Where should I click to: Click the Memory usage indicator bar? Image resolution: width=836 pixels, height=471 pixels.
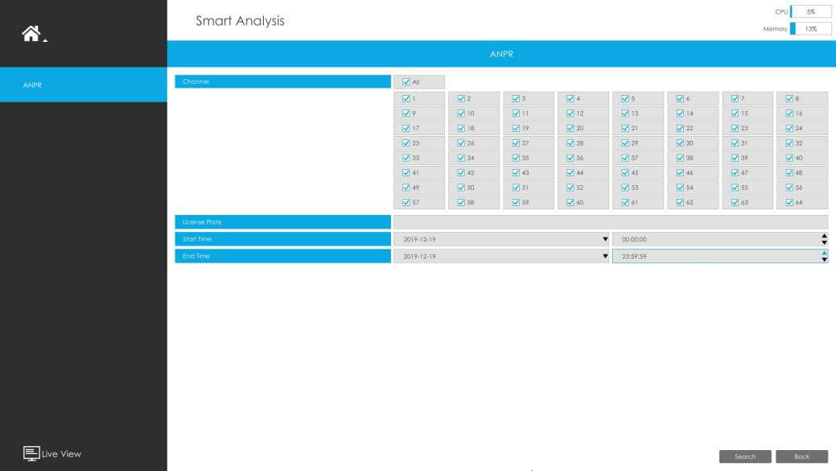click(x=810, y=29)
